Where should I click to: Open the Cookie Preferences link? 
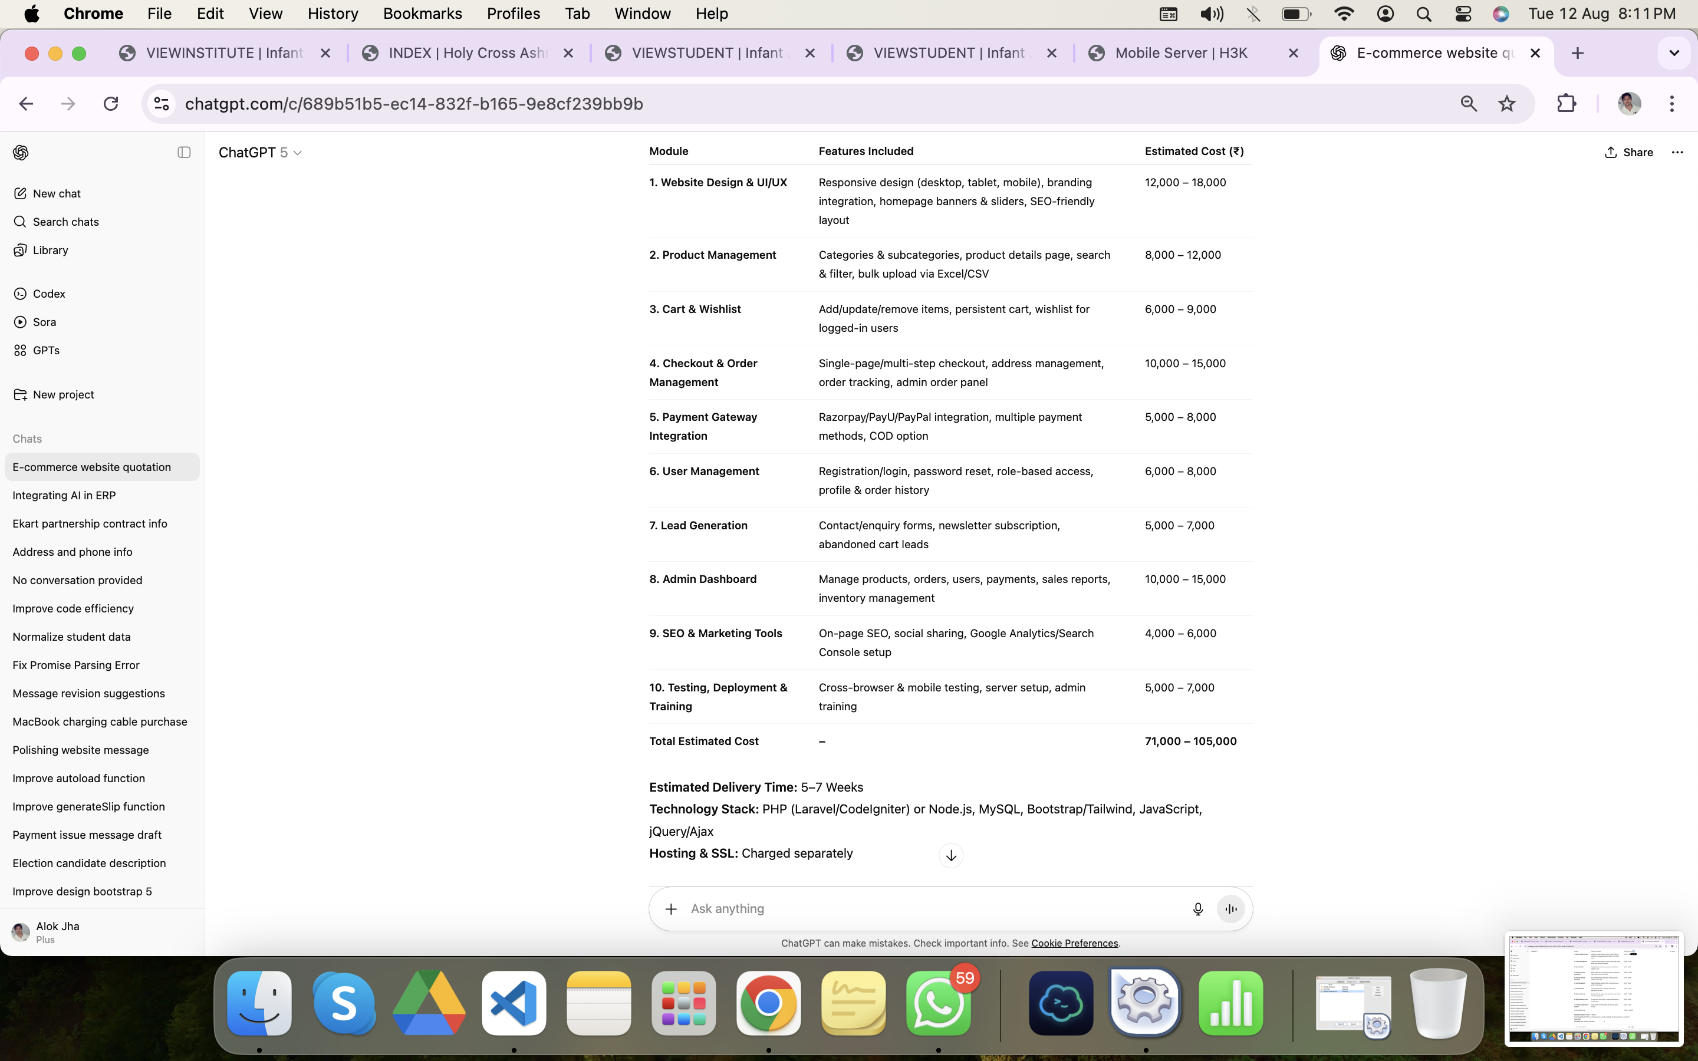point(1074,943)
